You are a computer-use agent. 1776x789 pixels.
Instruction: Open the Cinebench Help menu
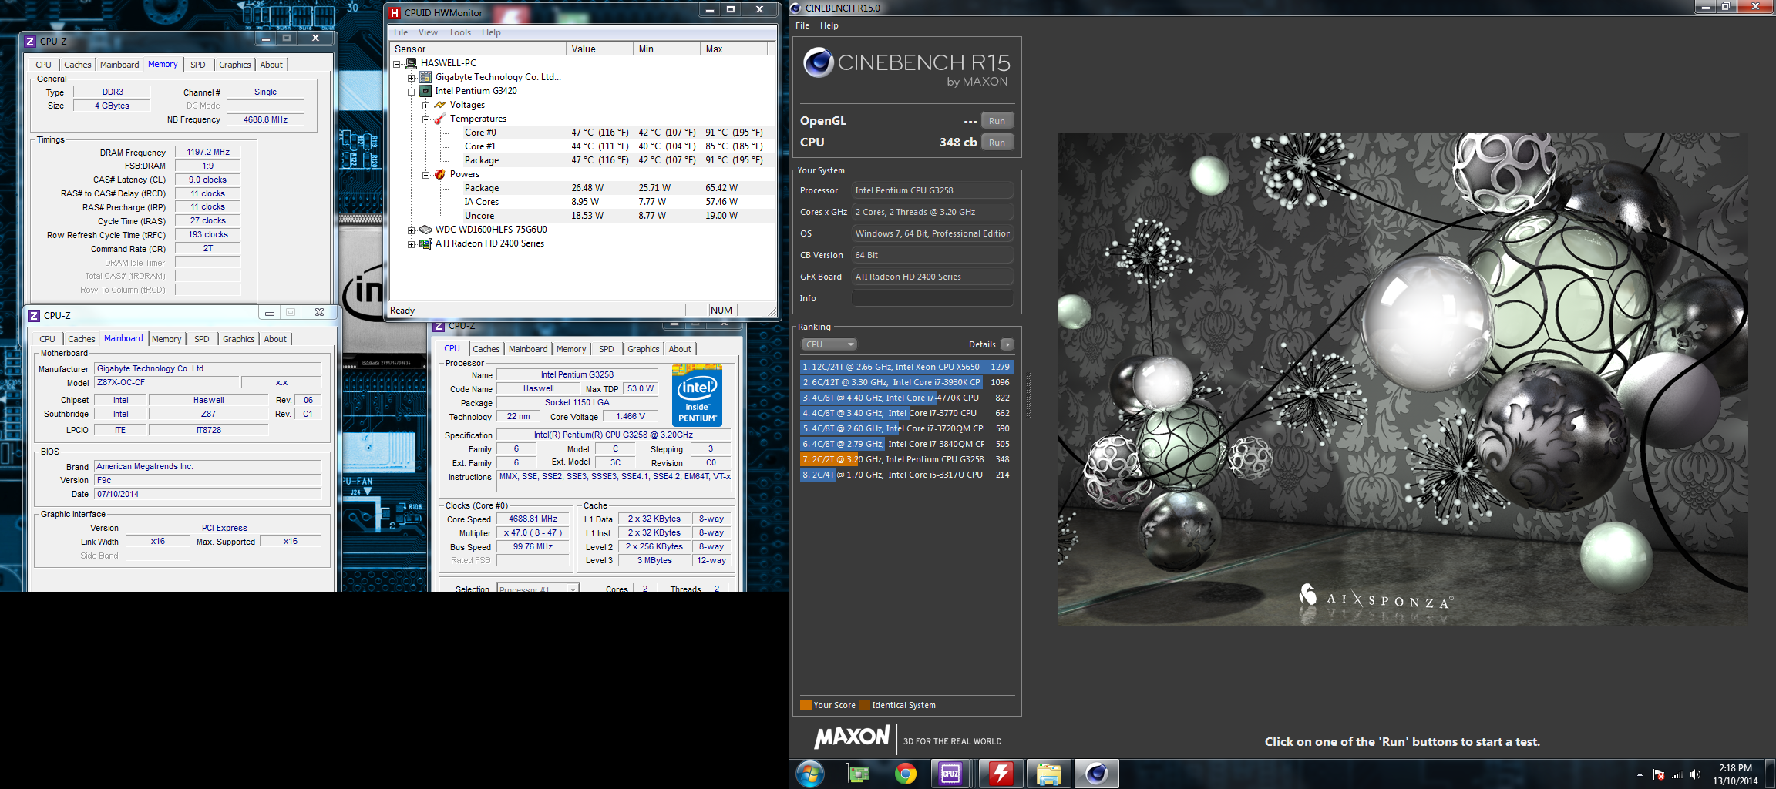(829, 25)
